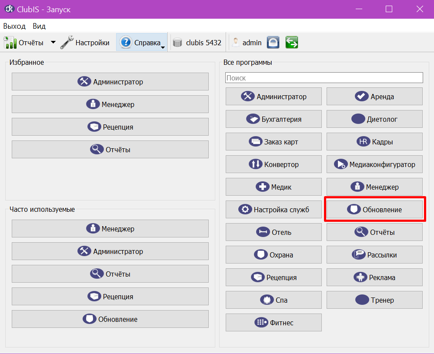The height and width of the screenshot is (354, 434).
Task: Click Обновление icon in Все программы
Action: click(354, 209)
